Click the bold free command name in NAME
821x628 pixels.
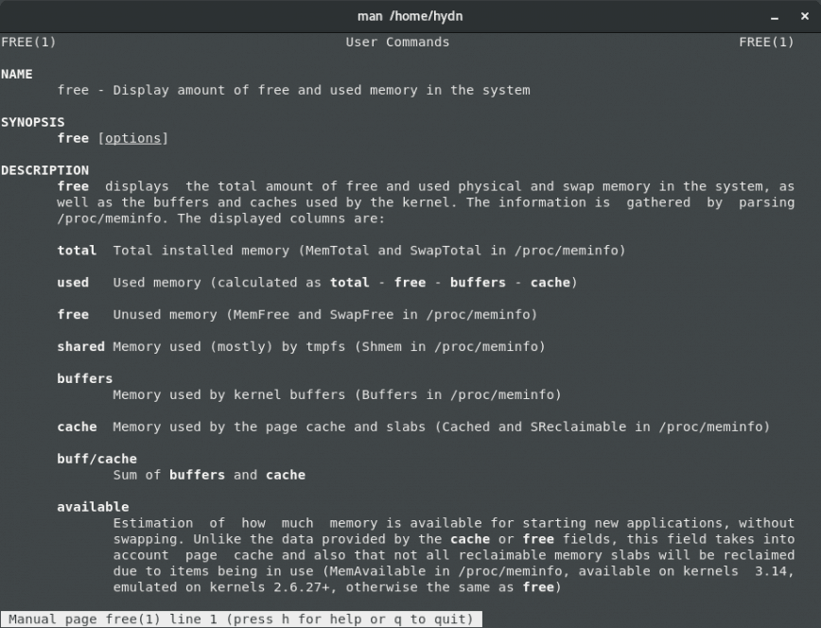click(x=73, y=90)
